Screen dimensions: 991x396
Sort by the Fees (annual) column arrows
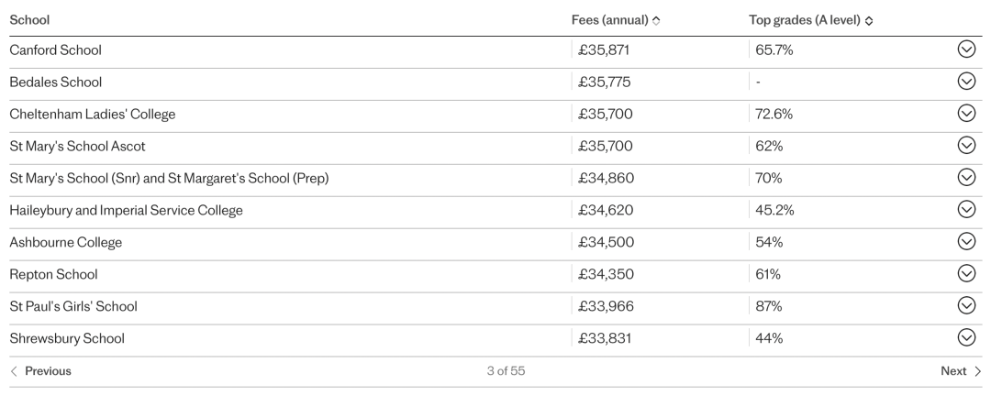656,21
